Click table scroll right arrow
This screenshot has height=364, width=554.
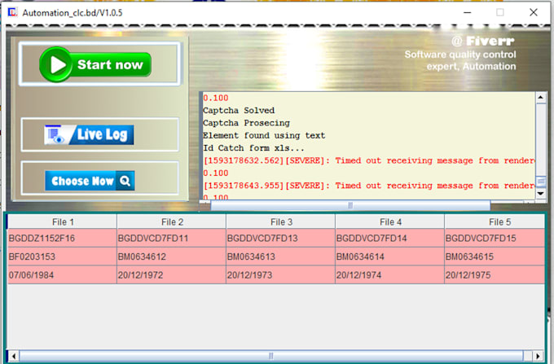click(538, 356)
